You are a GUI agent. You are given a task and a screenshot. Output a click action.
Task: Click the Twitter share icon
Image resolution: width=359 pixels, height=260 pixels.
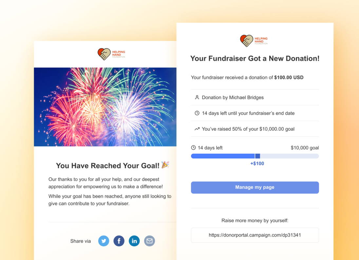tap(104, 241)
